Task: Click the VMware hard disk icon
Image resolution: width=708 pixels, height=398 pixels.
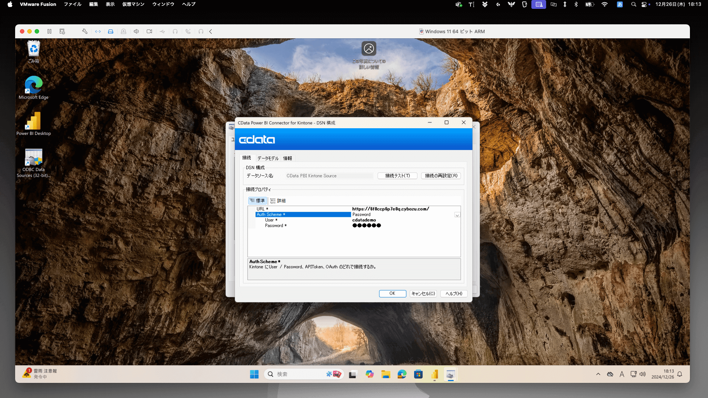Action: (111, 31)
